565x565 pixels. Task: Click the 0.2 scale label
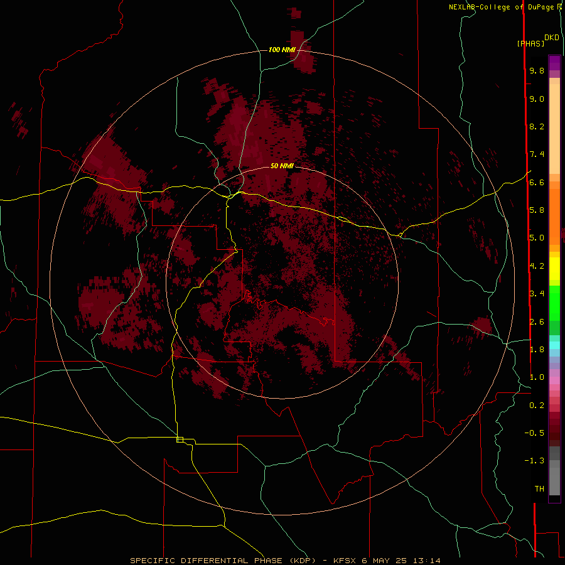[537, 406]
